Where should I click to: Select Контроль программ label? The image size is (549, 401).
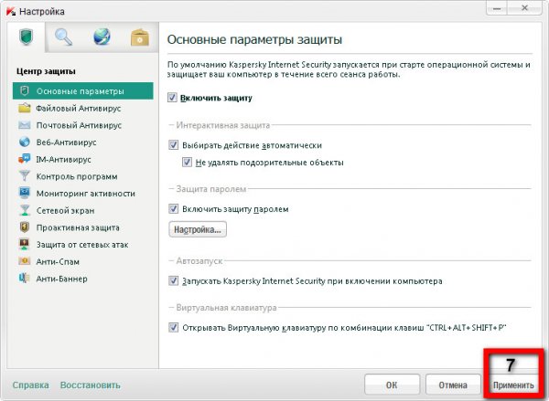77,176
